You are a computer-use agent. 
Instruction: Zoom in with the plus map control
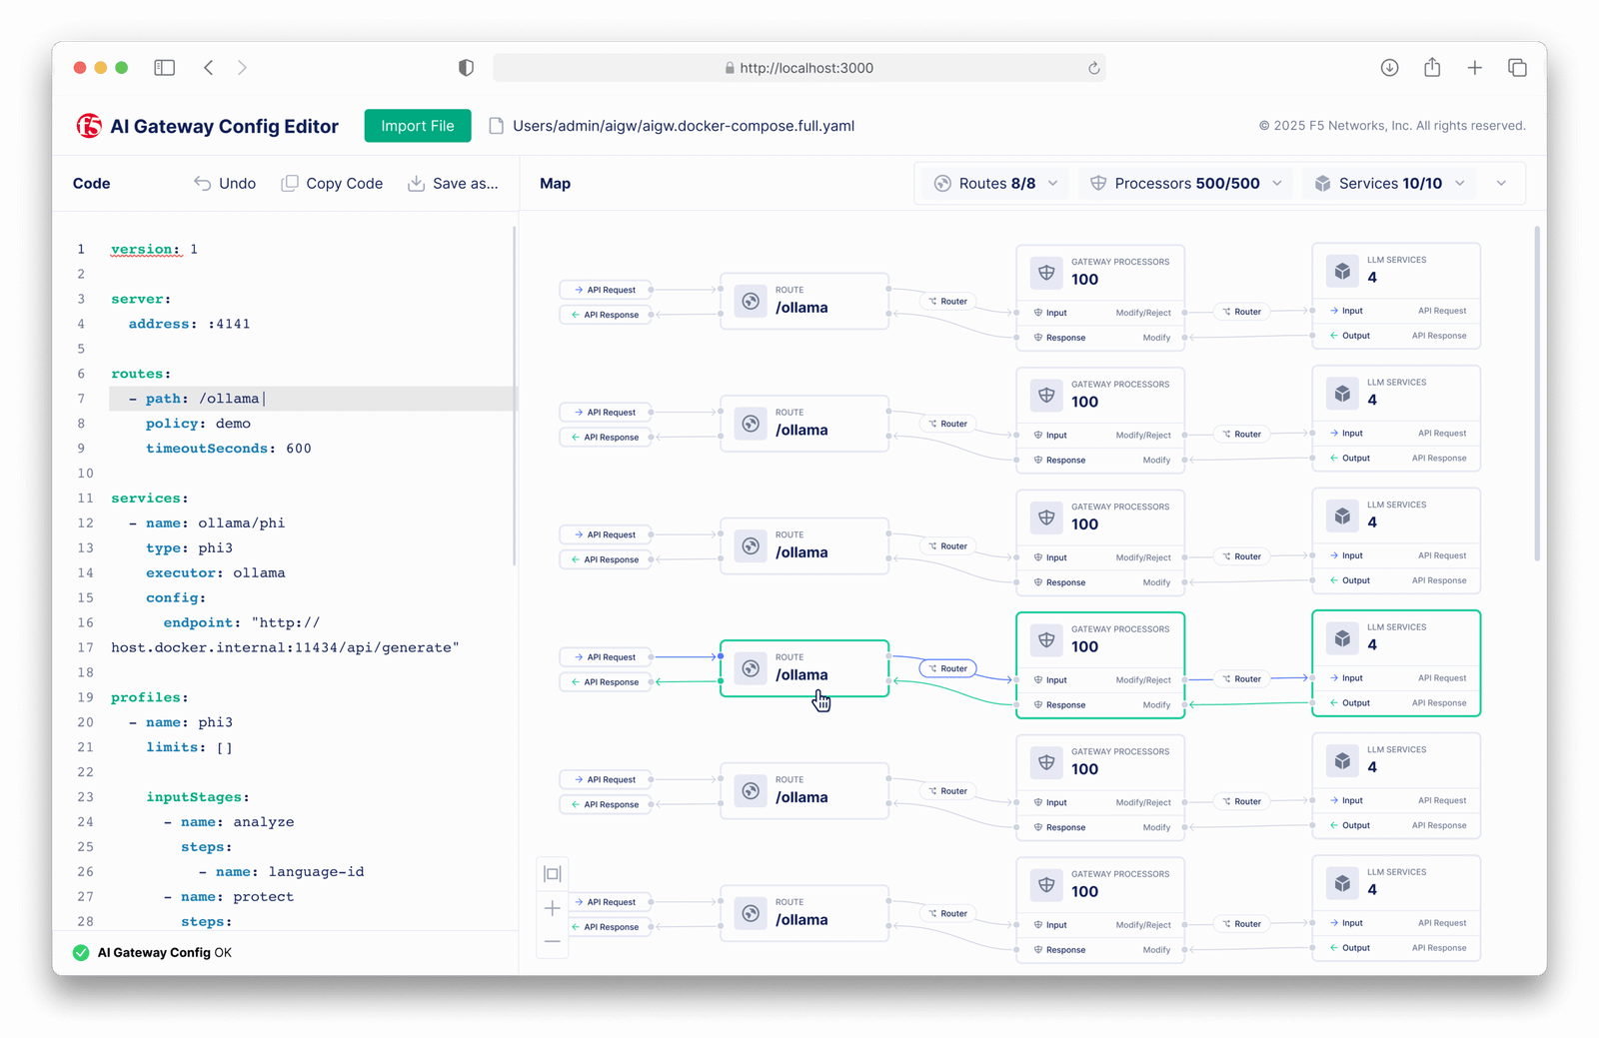point(552,908)
